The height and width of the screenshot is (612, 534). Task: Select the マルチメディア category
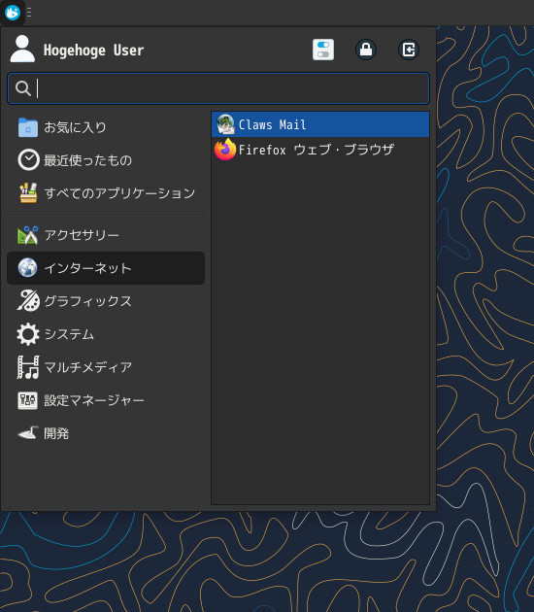tap(106, 367)
